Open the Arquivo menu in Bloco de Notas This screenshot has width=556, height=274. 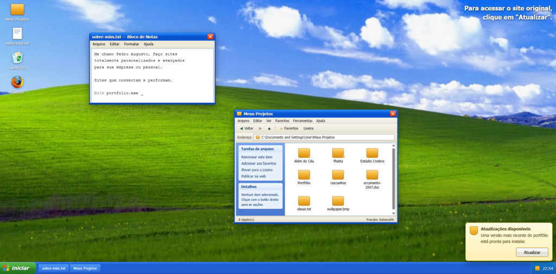pos(99,44)
